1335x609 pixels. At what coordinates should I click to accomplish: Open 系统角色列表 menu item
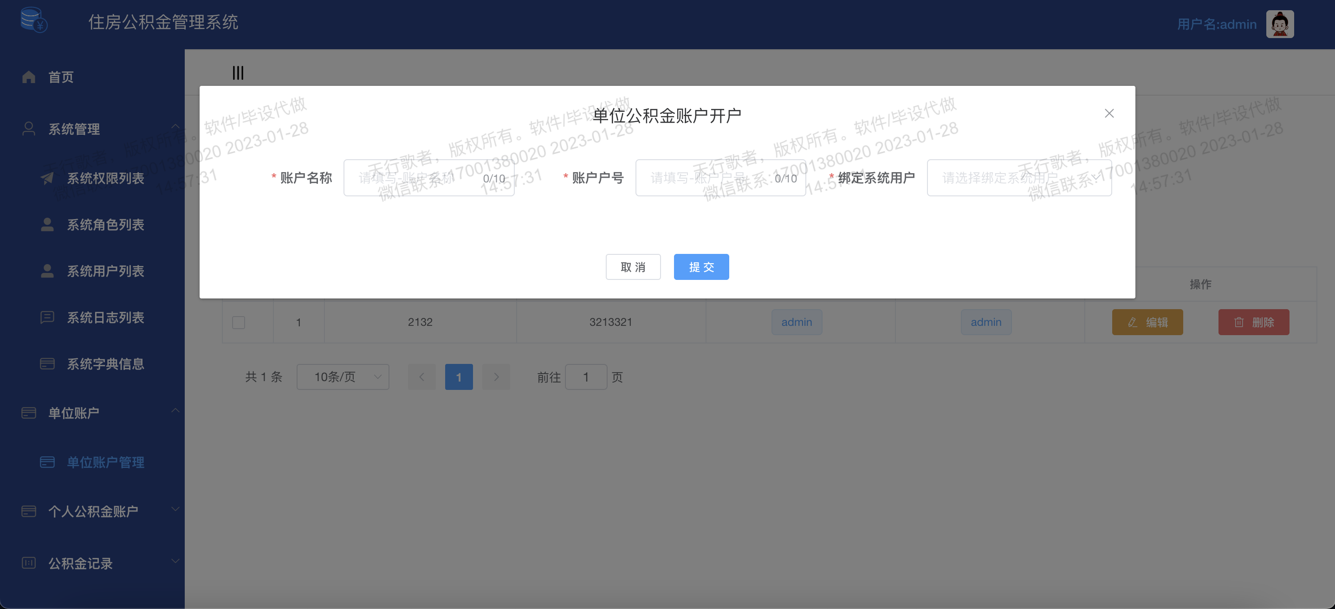92,224
